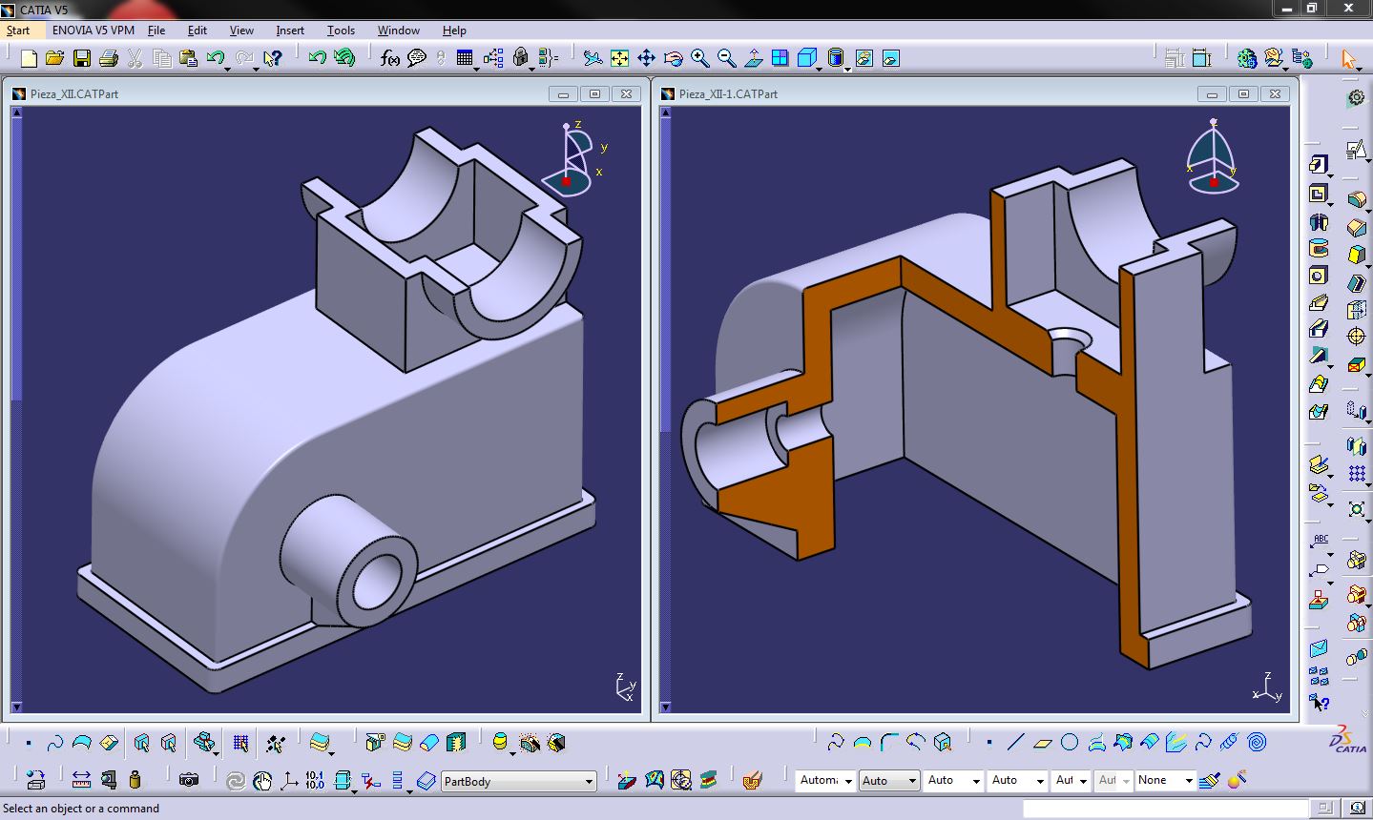Click the New document icon

pos(29,59)
